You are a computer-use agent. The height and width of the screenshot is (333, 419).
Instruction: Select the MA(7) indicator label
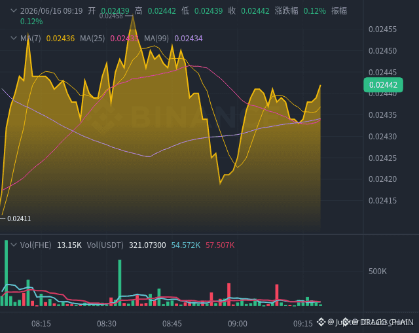point(31,39)
